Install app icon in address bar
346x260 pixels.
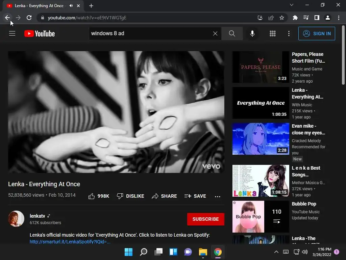pos(260,18)
